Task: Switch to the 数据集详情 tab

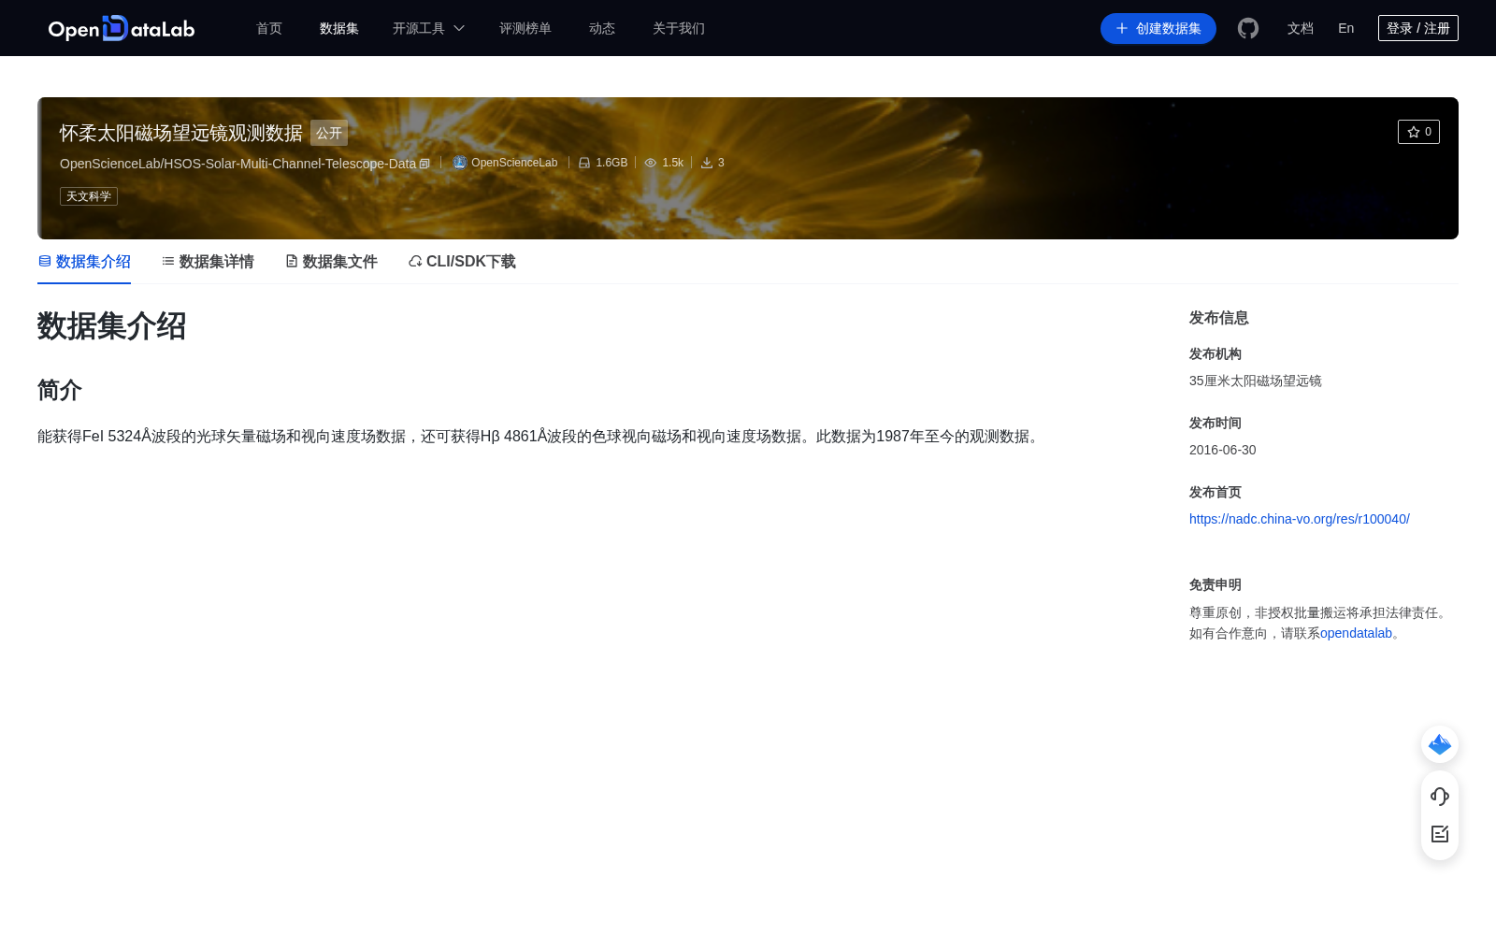Action: click(x=208, y=262)
